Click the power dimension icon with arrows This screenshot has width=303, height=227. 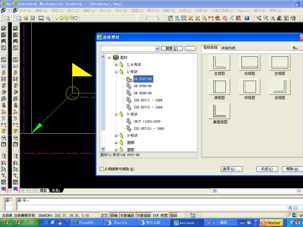(211, 18)
